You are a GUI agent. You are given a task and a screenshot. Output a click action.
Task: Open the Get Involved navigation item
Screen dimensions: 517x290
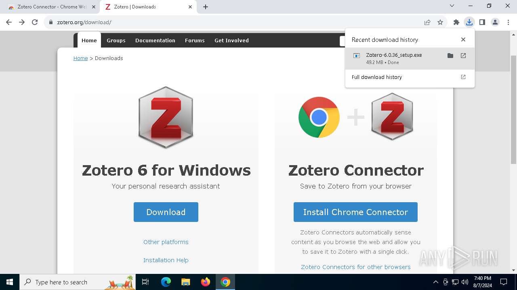231,40
